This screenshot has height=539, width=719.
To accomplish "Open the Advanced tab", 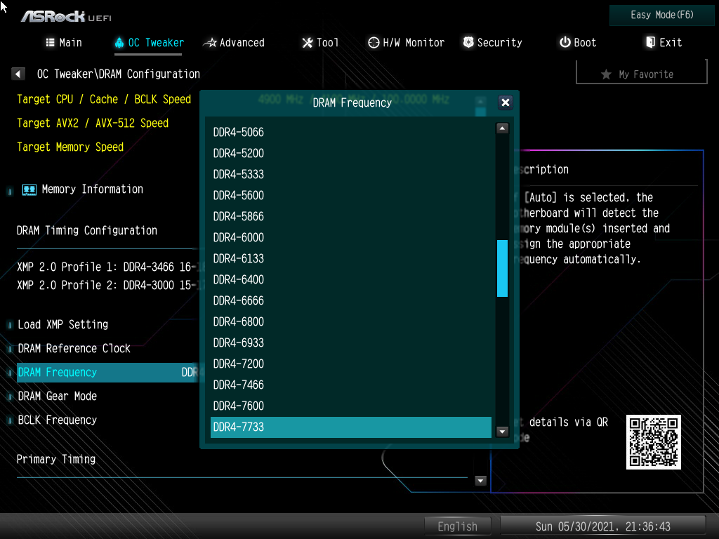I will (234, 43).
